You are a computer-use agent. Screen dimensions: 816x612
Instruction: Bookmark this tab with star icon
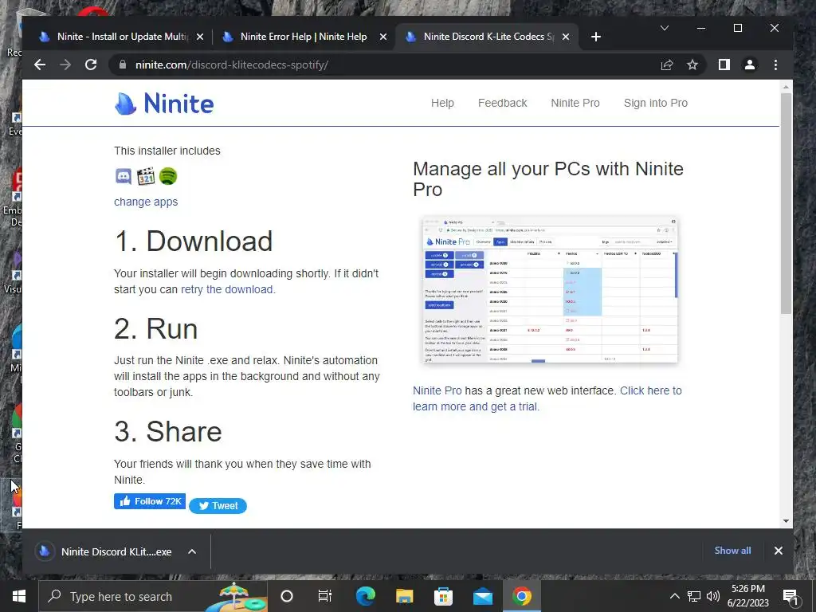[692, 65]
